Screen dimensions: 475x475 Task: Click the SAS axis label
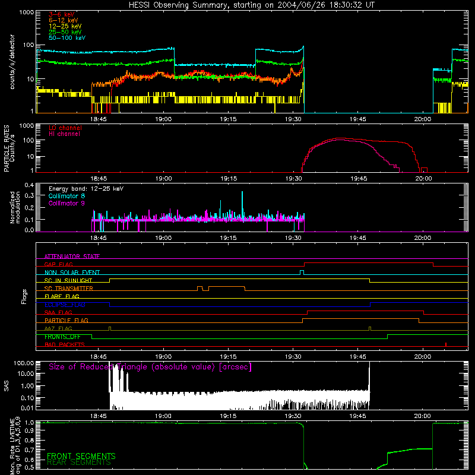(6, 386)
